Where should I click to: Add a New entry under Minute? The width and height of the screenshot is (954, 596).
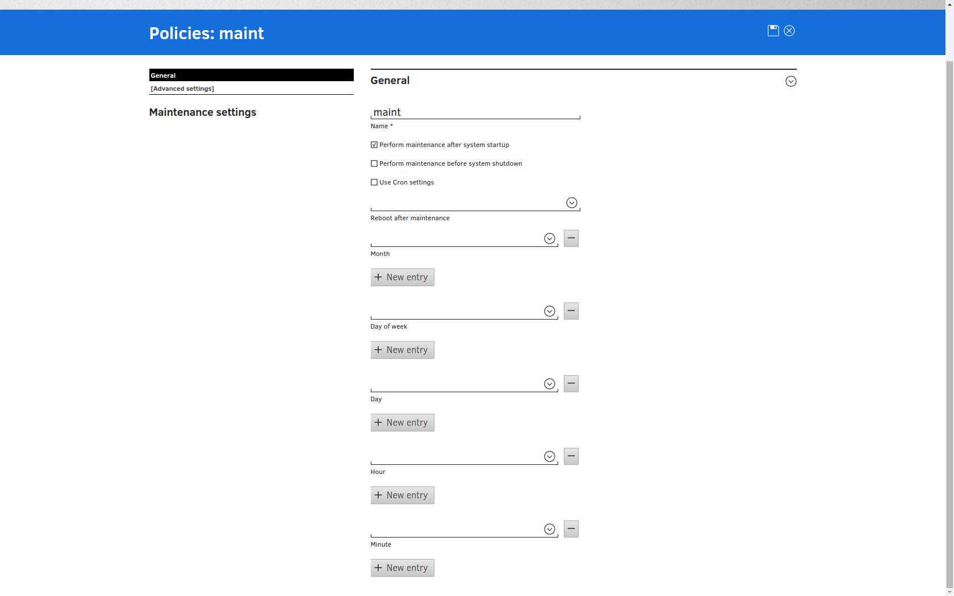coord(402,568)
